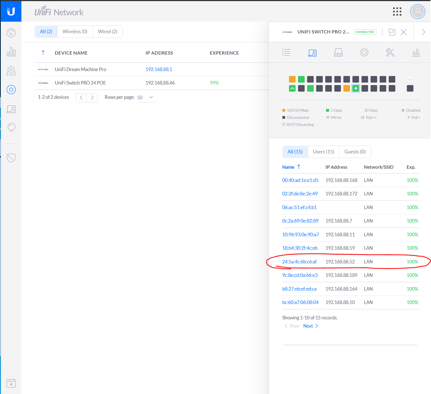Image resolution: width=431 pixels, height=394 pixels.
Task: Open switch Tools wrench icon
Action: [x=390, y=52]
